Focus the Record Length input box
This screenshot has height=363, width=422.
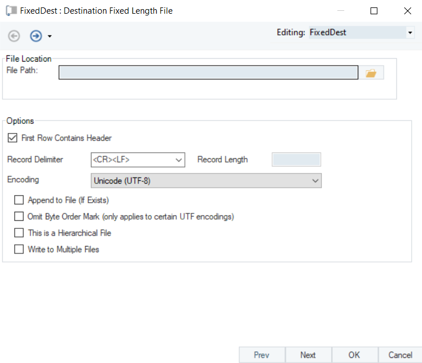[296, 160]
